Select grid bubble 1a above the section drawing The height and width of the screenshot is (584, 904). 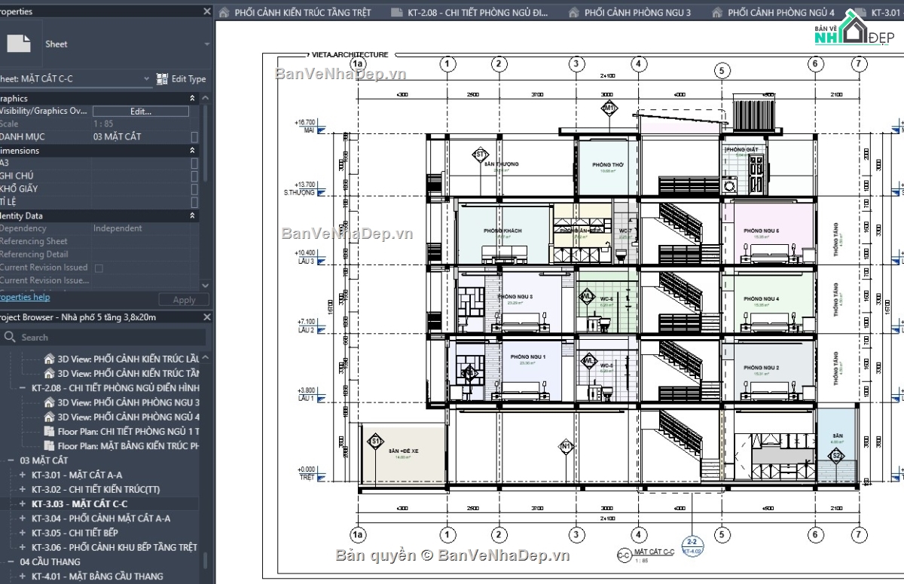[x=358, y=64]
